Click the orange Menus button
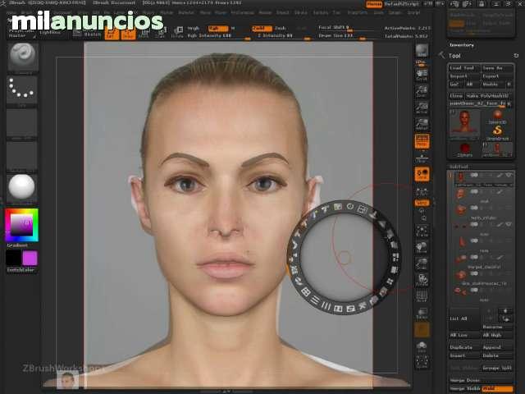This screenshot has width=525, height=394. point(374,4)
